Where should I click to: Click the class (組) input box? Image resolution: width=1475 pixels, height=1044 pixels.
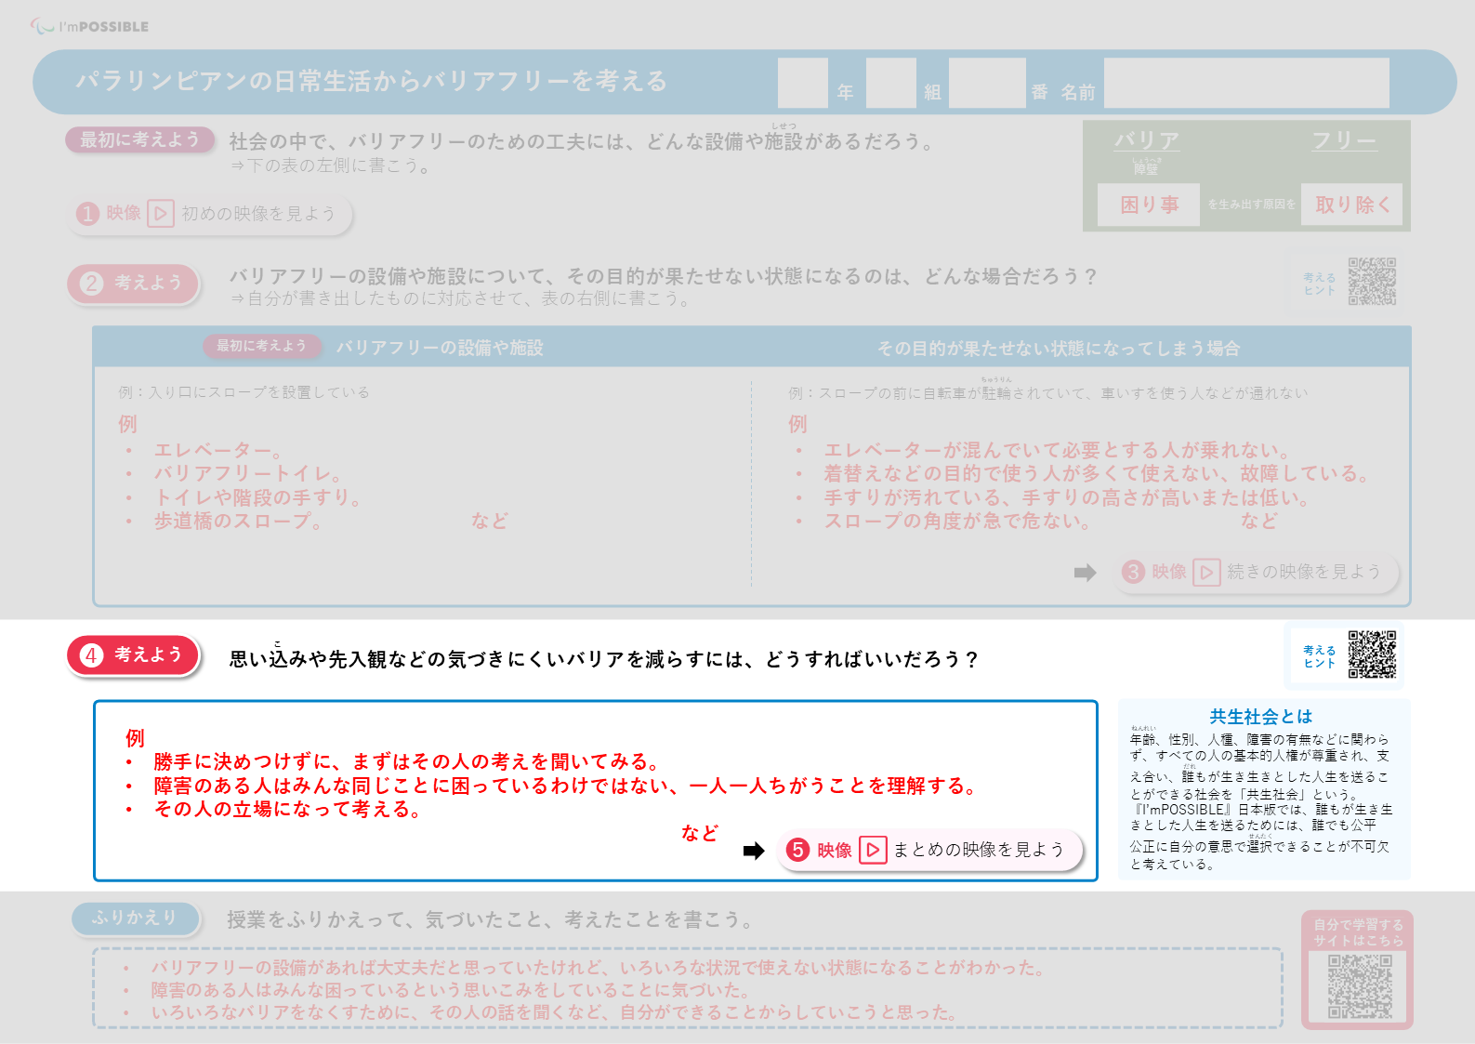tap(890, 84)
